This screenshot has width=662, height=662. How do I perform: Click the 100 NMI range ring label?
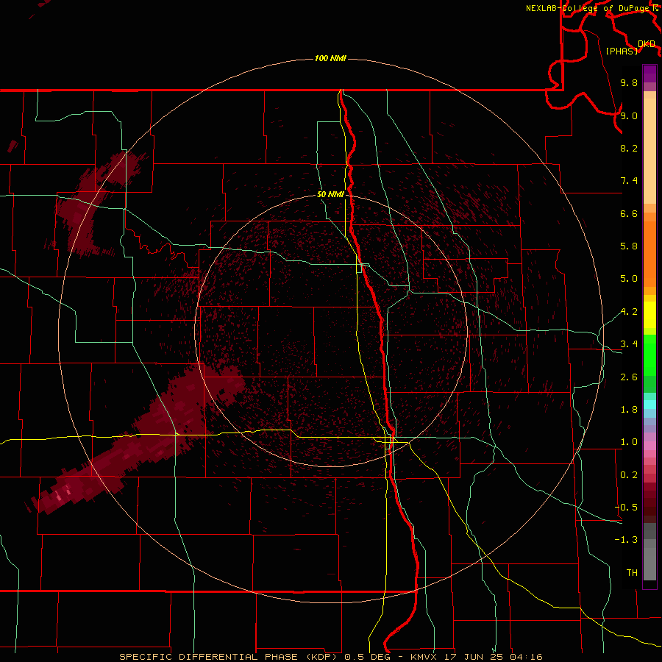(x=330, y=58)
